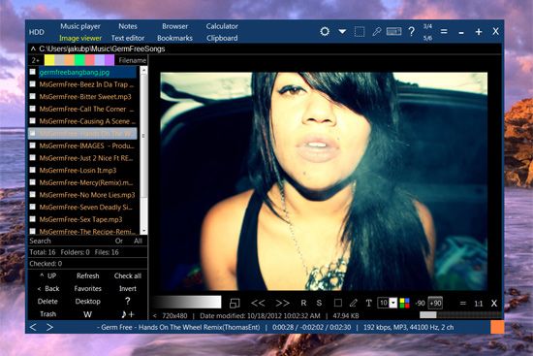The width and height of the screenshot is (533, 356).
Task: Check the box for MsGermFree-Call The Corner
Action: click(x=33, y=109)
